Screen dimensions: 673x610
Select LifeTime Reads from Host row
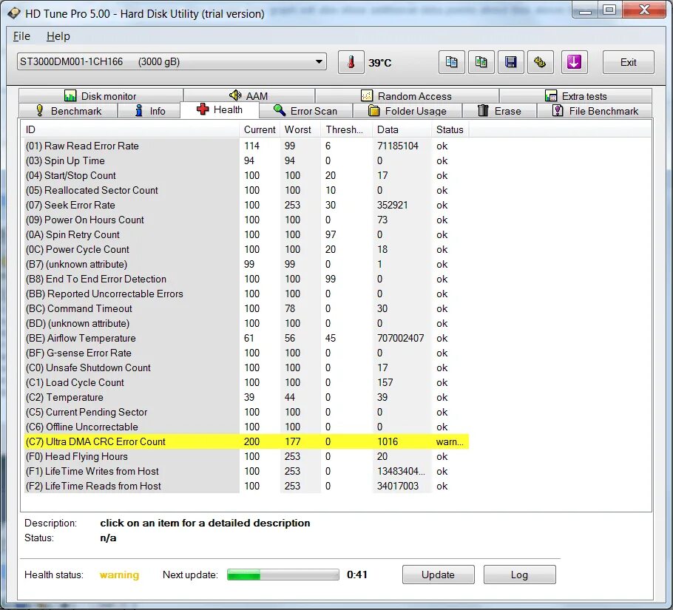tap(246, 487)
